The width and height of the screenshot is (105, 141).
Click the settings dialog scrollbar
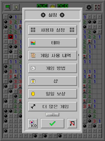[78, 71]
